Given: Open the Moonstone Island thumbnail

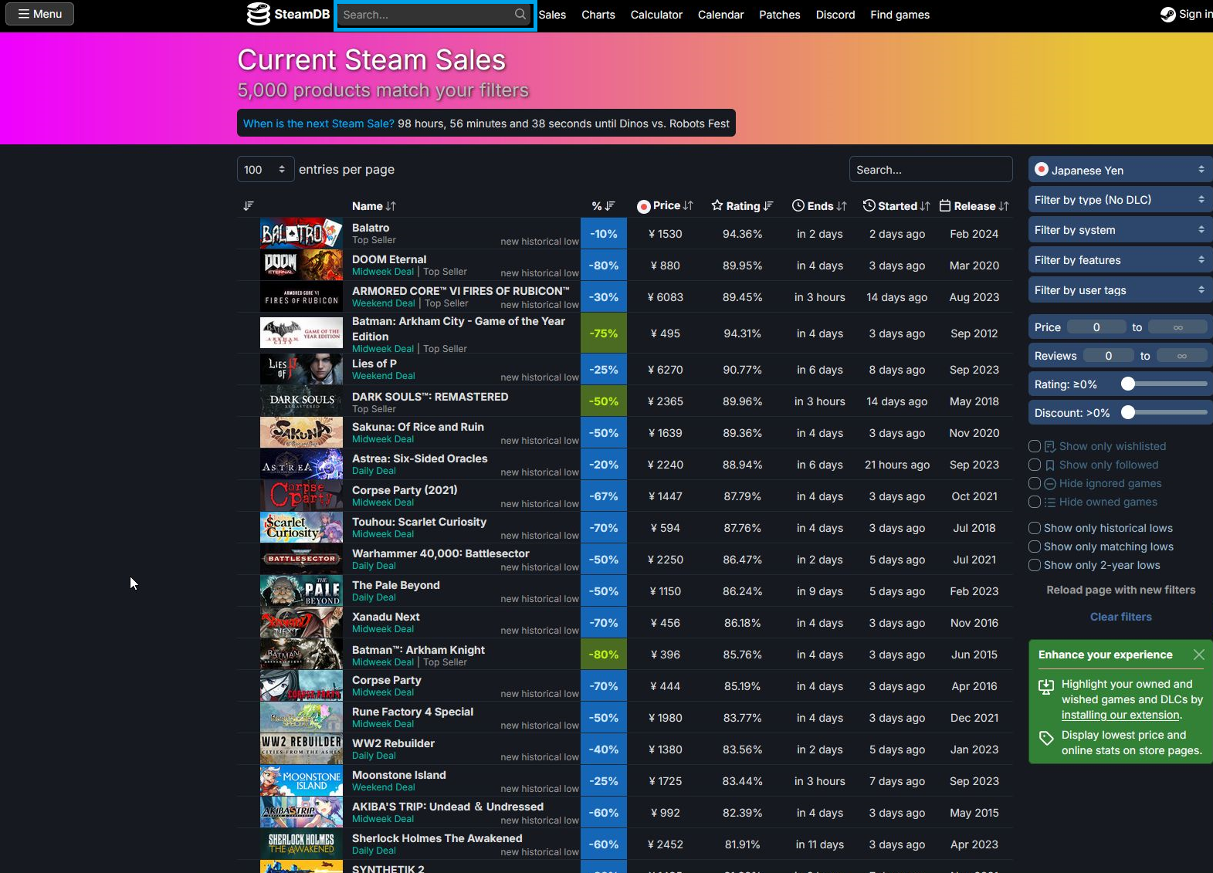Looking at the screenshot, I should pos(301,780).
